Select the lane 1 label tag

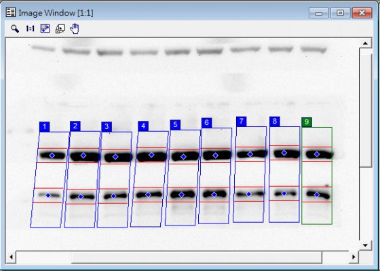coord(44,126)
